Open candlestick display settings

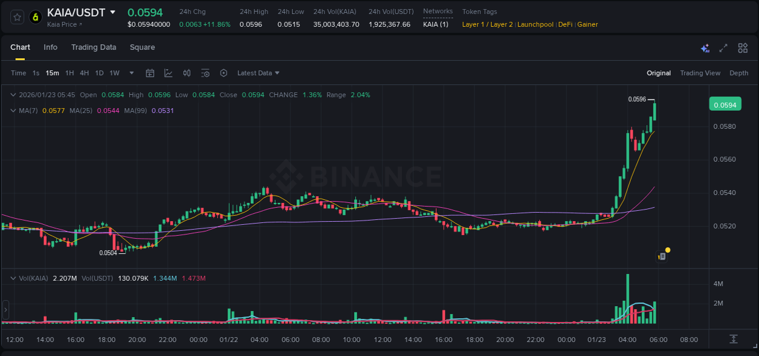click(186, 73)
